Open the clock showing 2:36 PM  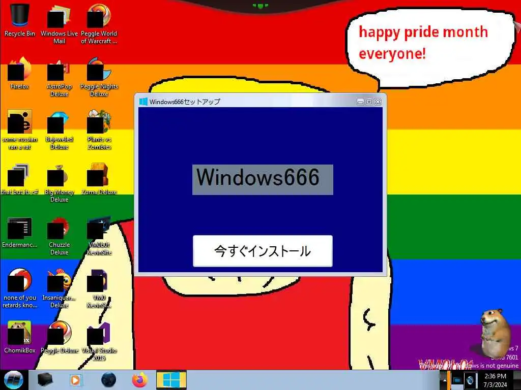[495, 380]
